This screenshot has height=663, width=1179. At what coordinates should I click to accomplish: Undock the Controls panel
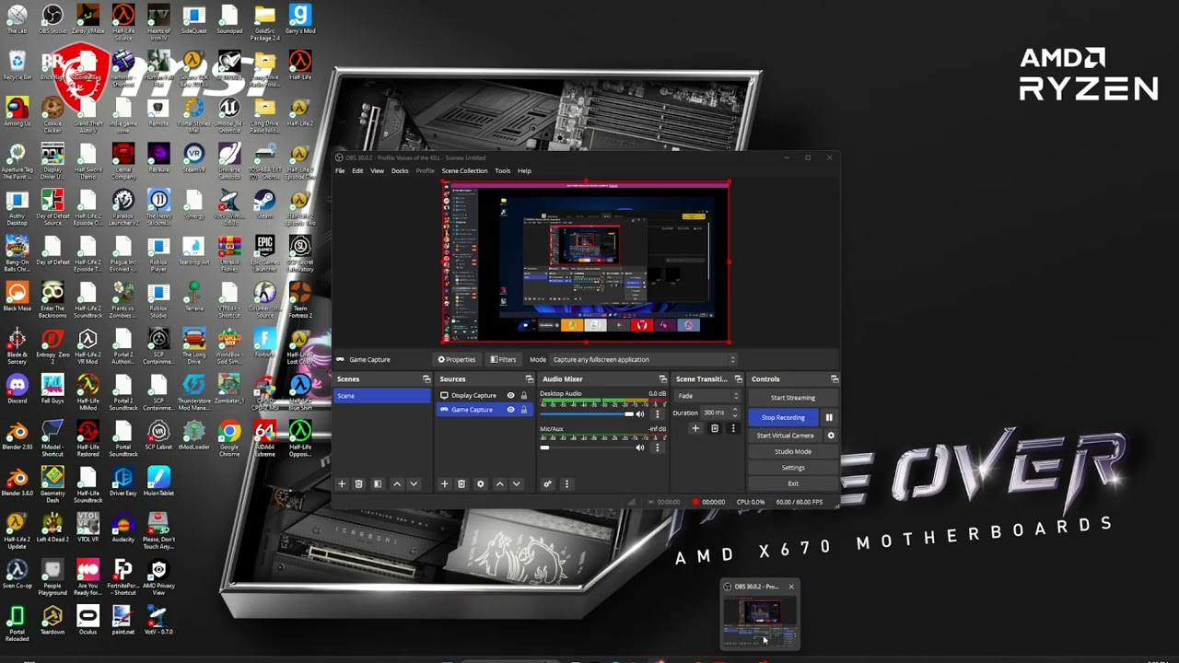tap(835, 379)
